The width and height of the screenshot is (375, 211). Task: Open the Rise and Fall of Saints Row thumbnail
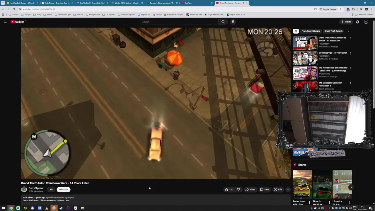pos(305,73)
